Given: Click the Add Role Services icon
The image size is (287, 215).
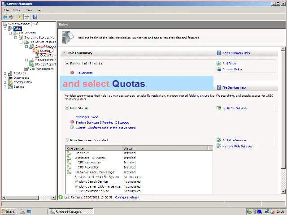Looking at the screenshot, I should 219,140.
